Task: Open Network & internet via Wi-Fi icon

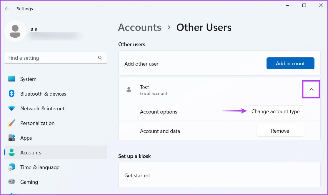Action: pyautogui.click(x=12, y=109)
